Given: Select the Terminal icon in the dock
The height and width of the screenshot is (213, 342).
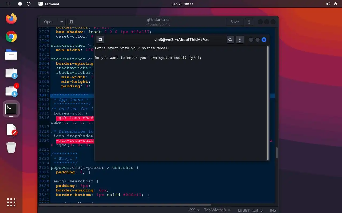Looking at the screenshot, I should coord(11,109).
